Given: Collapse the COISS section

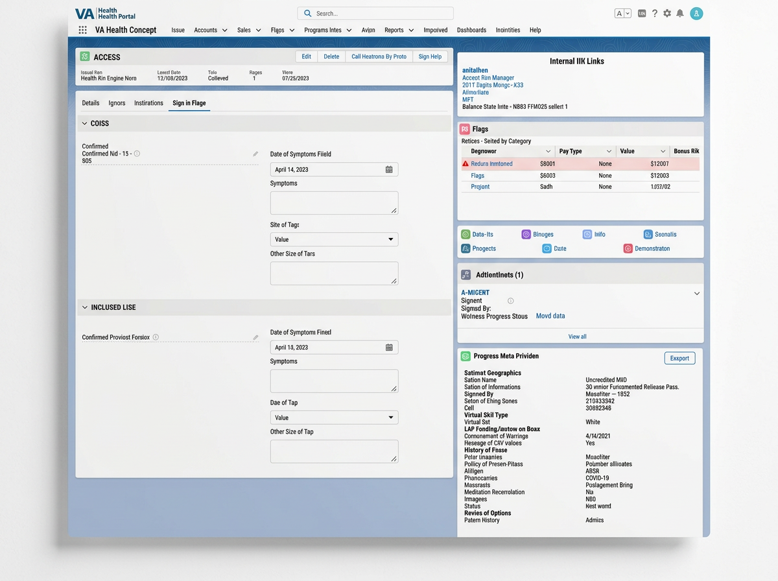Looking at the screenshot, I should pos(84,123).
